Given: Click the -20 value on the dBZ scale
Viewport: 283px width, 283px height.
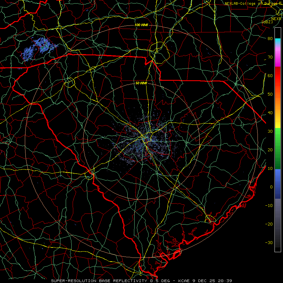Looking at the screenshot, I should click(269, 224).
